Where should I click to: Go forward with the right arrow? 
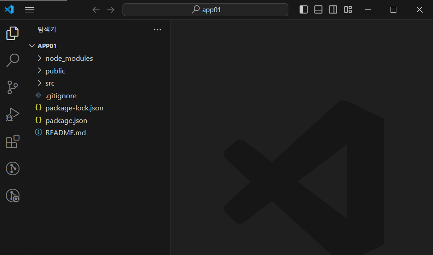[x=111, y=9]
